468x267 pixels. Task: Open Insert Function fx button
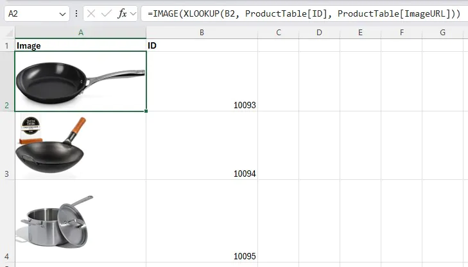pos(122,13)
